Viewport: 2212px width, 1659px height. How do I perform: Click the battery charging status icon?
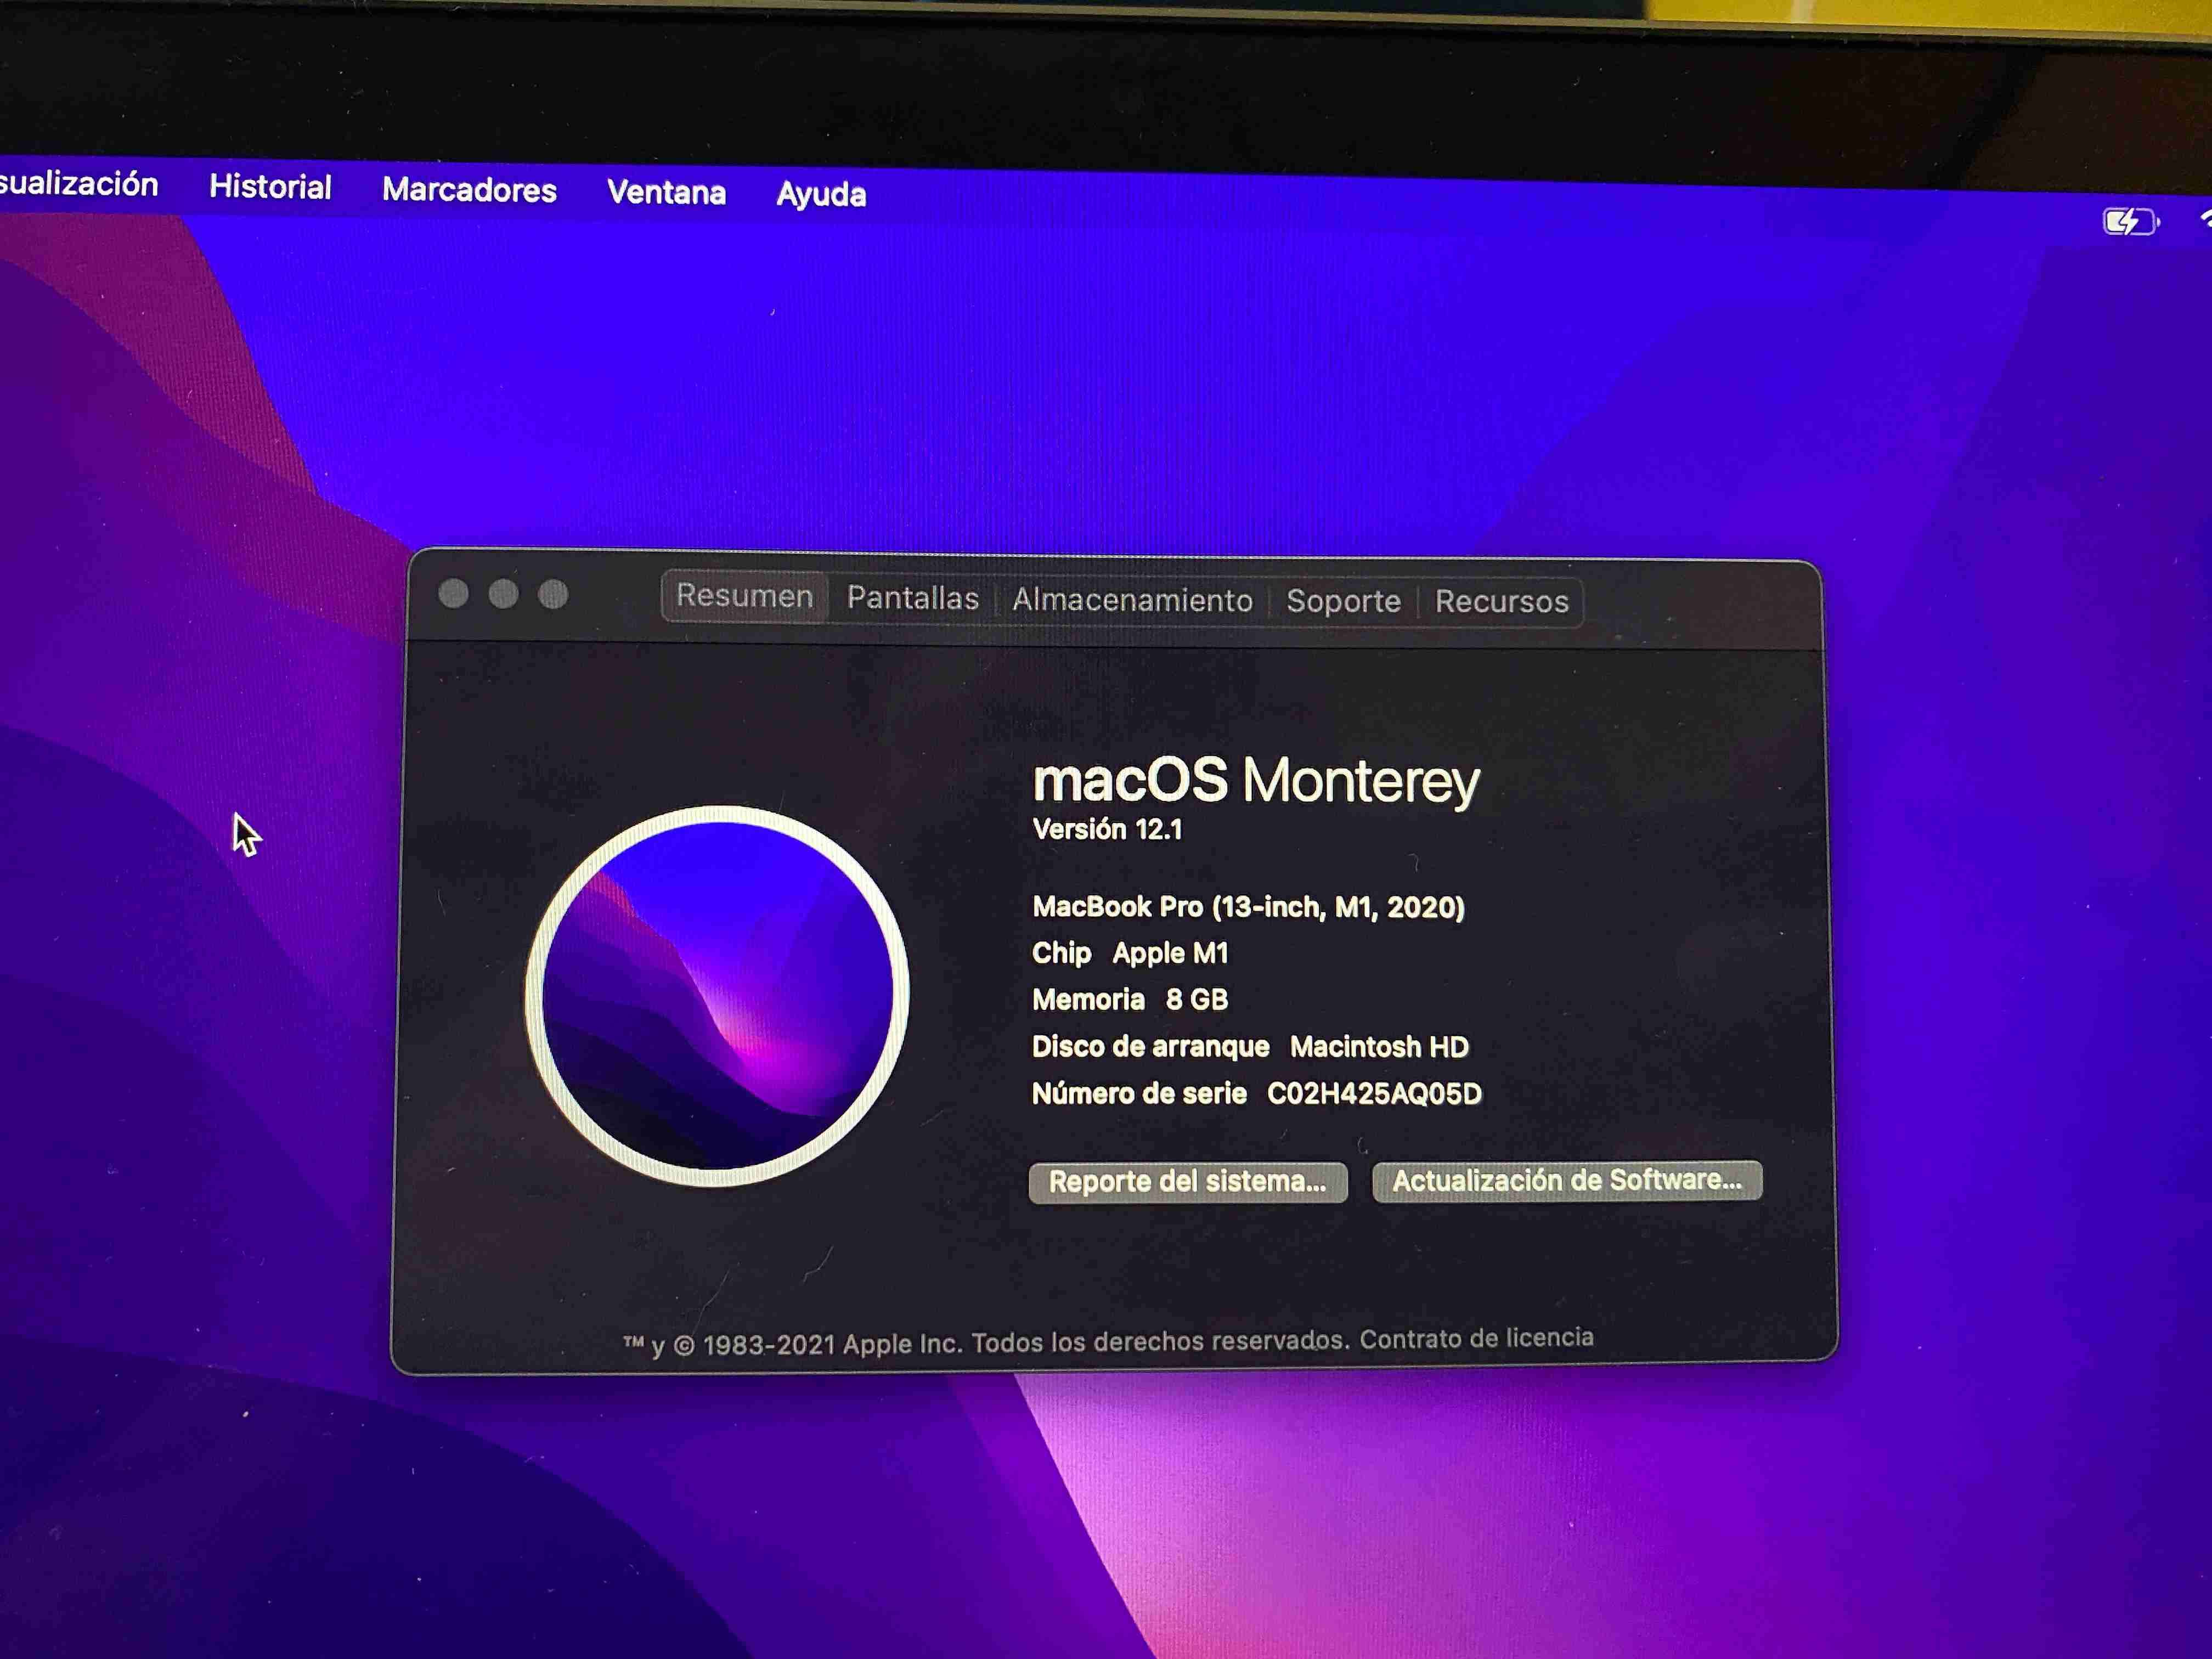2129,221
